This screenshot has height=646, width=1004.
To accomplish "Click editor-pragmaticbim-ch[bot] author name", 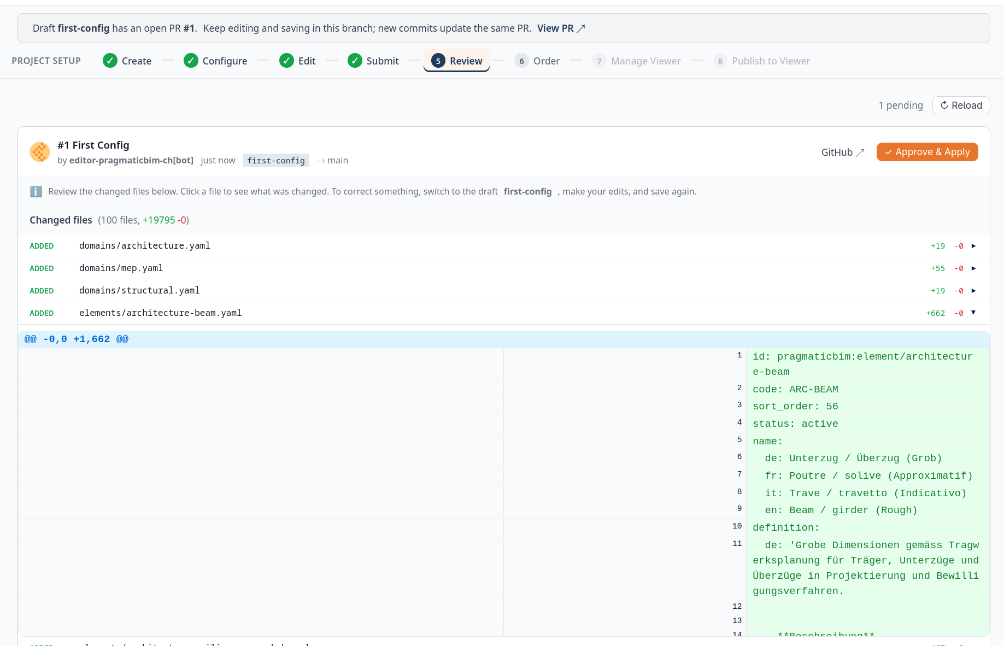I will point(131,160).
